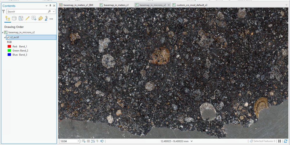Click the Selected Features: 0 indicator

coord(262,141)
